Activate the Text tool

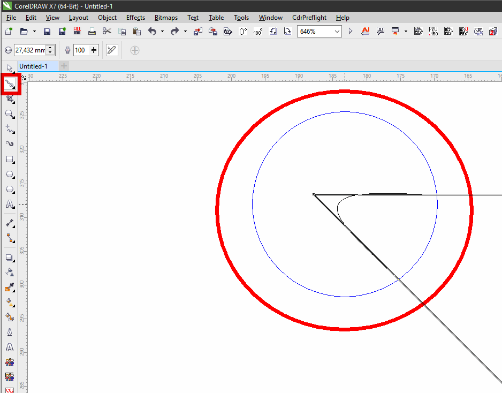point(10,205)
